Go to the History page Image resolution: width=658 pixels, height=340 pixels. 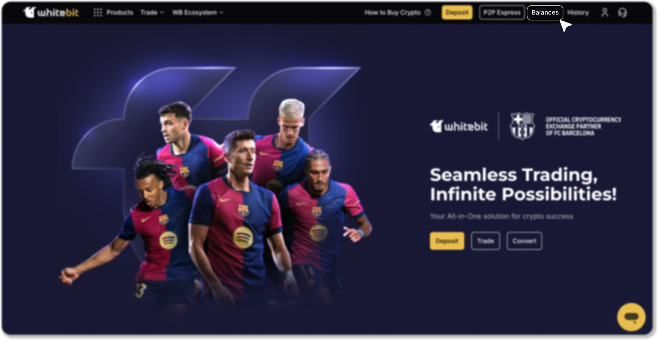578,12
